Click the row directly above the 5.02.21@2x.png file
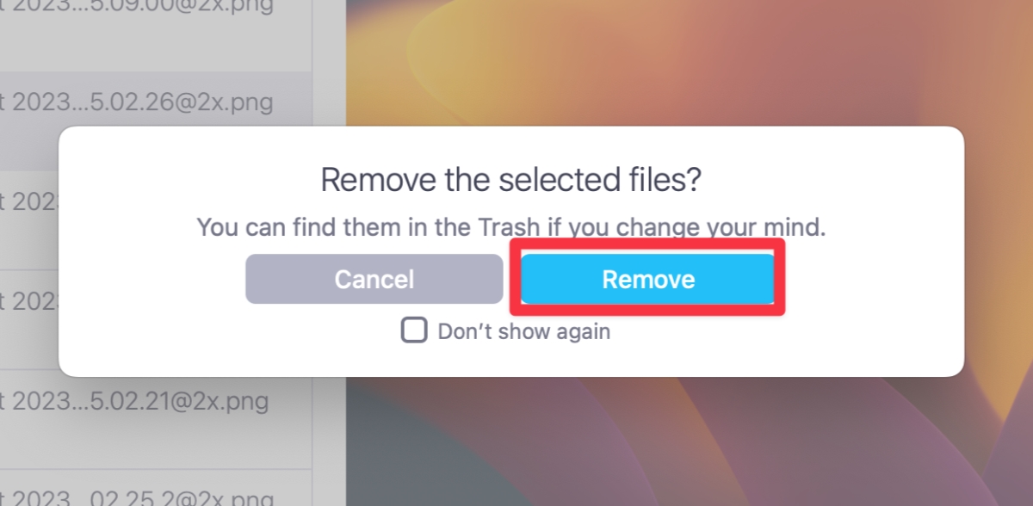The image size is (1033, 506). point(26,303)
